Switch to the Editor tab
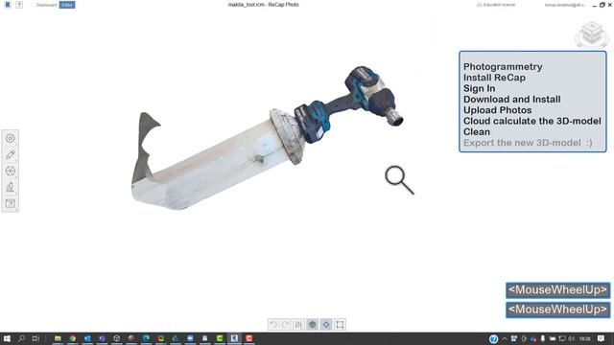This screenshot has width=614, height=345. (x=67, y=5)
